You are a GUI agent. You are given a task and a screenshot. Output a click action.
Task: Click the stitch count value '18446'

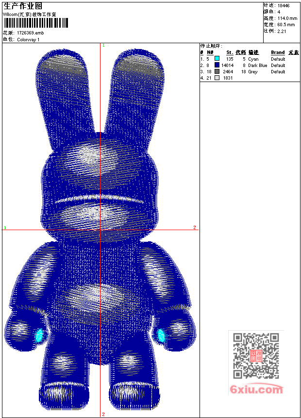click(x=284, y=6)
